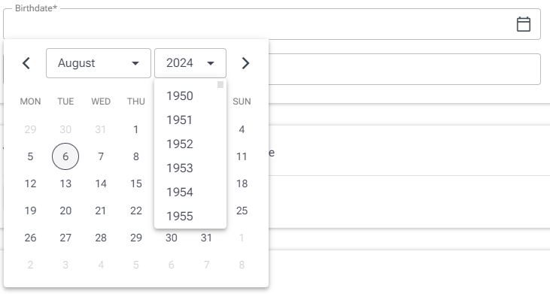Select August 13 on the calendar
550x294 pixels.
(x=65, y=183)
